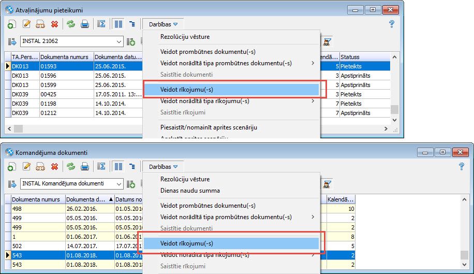
Task: Sort by Dokumenta numurs column in Atvaļinājumu pieteikumi
Action: click(67, 57)
